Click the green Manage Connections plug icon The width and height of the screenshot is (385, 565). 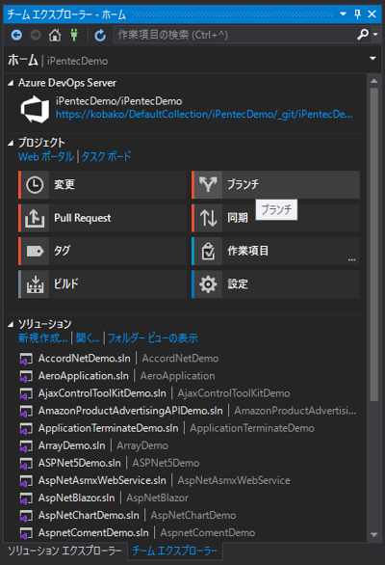[74, 35]
